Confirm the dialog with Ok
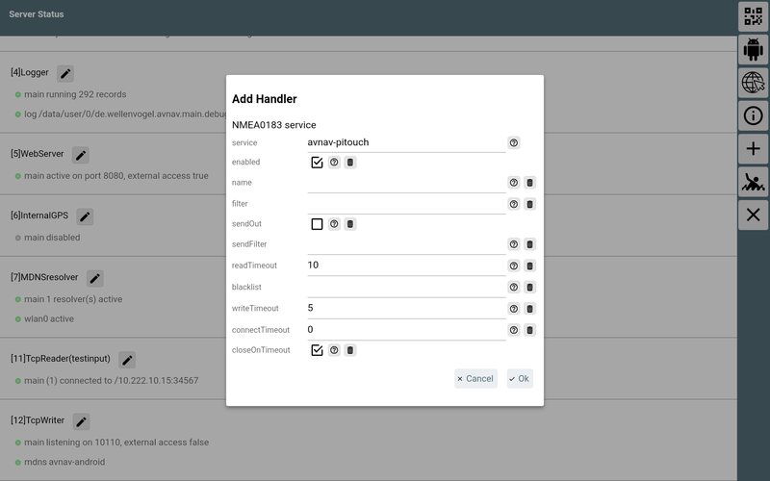The width and height of the screenshot is (770, 481). (x=520, y=379)
